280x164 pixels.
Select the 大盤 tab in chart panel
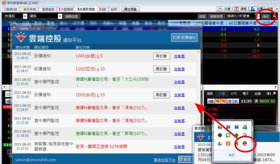point(222,93)
